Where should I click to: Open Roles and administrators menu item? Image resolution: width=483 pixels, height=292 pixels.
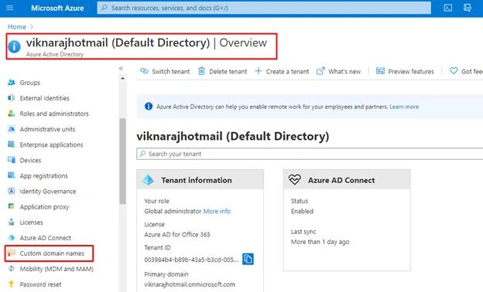pos(54,114)
